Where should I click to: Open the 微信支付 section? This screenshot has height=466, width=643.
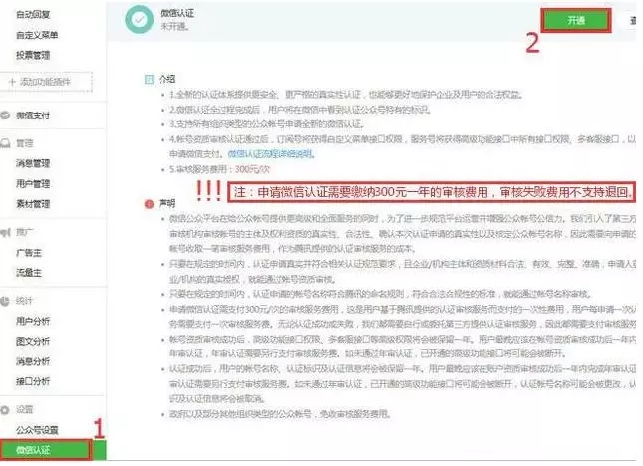pyautogui.click(x=33, y=116)
